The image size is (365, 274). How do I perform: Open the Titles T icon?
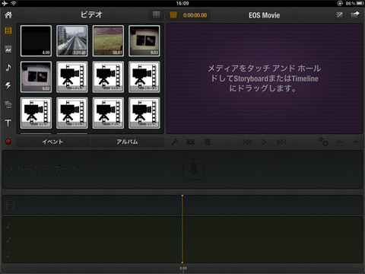pyautogui.click(x=8, y=123)
